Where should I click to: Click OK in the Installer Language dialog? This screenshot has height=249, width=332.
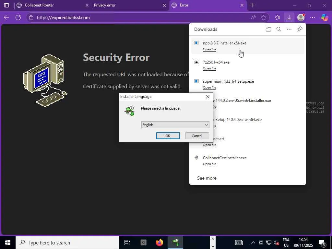pyautogui.click(x=168, y=136)
